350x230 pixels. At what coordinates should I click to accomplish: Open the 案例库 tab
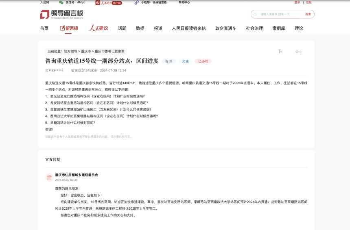pos(278,28)
